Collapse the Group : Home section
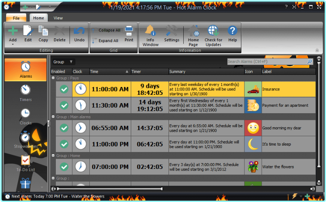This screenshot has height=202, width=326. [53, 155]
